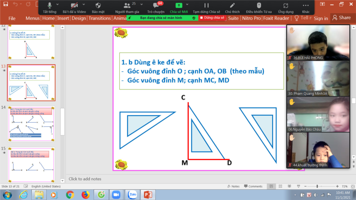Image resolution: width=356 pixels, height=200 pixels.
Task: Click the zoom slider handle in status bar
Action: coord(317,186)
